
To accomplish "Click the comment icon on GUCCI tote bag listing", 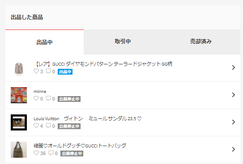I will pyautogui.click(x=51, y=153).
